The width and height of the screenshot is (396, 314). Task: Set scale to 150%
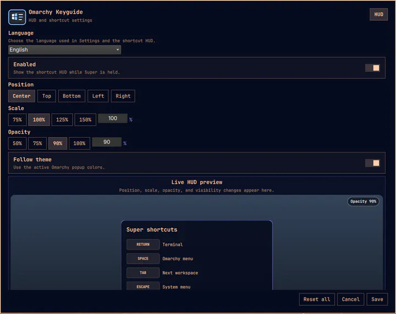tap(85, 120)
